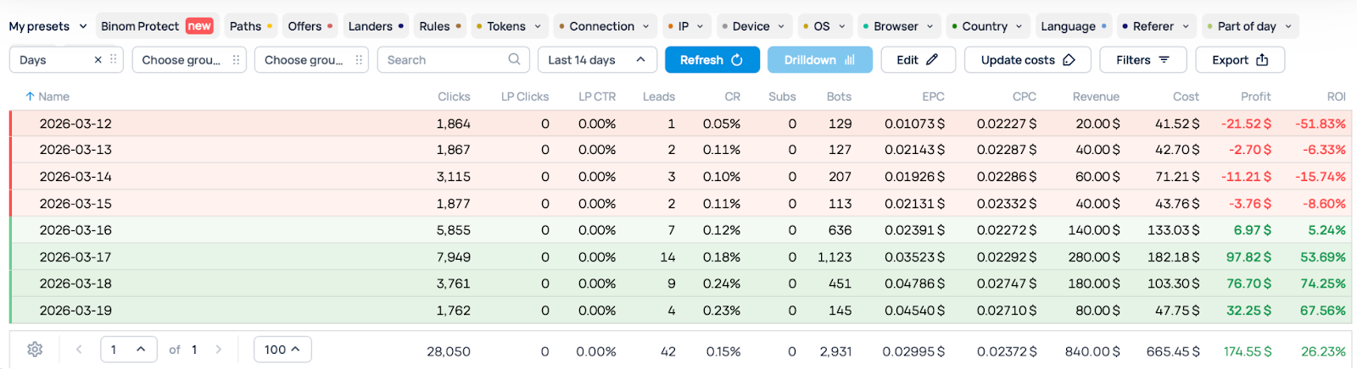Go to previous page arrow
Viewport: 1357px width, 369px height.
pos(79,350)
